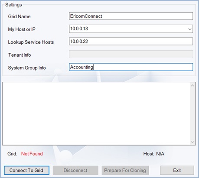Image resolution: width=199 pixels, height=178 pixels.
Task: Click the Disconnect button
Action: [x=75, y=170]
